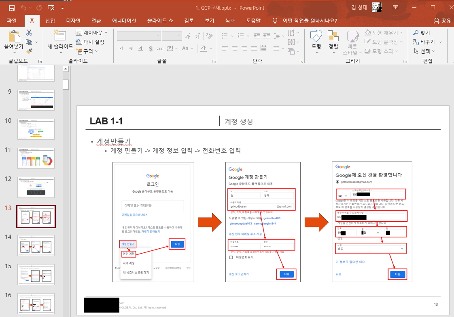Click Text Direction icon
The height and width of the screenshot is (317, 454).
point(292,33)
